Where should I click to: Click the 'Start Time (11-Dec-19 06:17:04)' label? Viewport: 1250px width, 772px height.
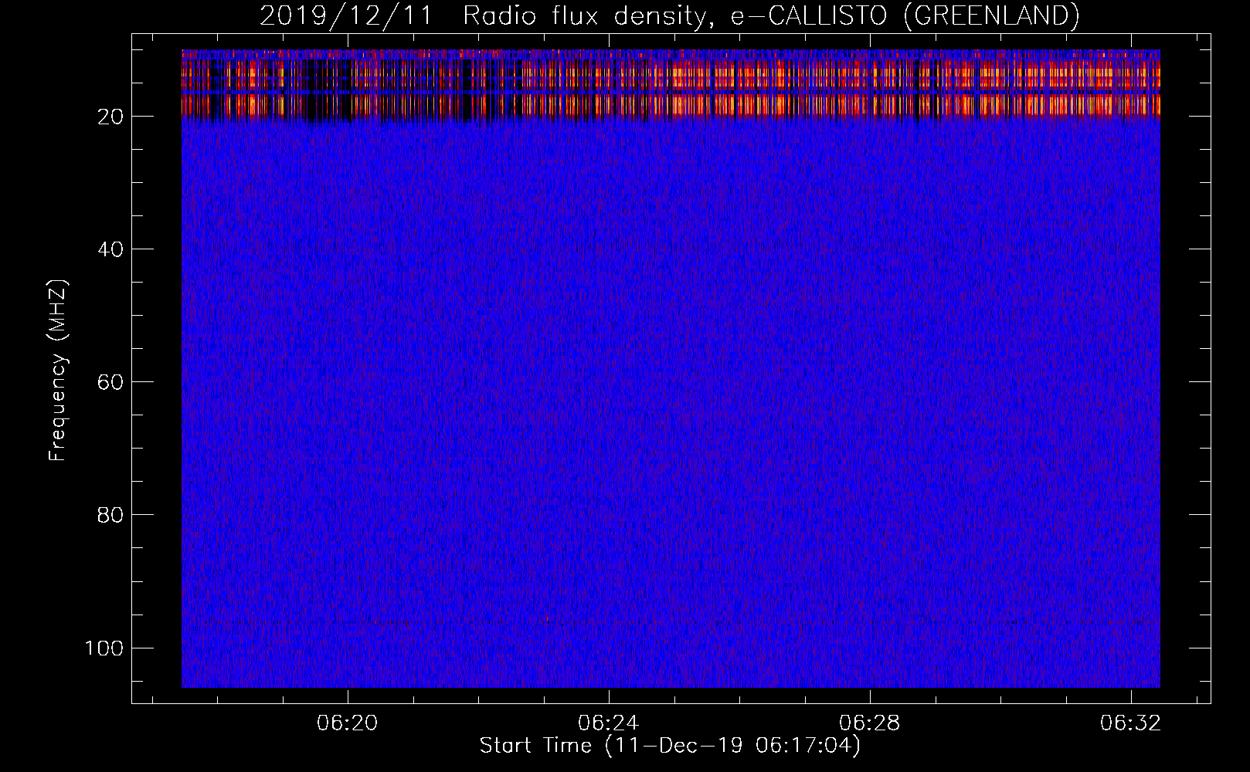670,746
